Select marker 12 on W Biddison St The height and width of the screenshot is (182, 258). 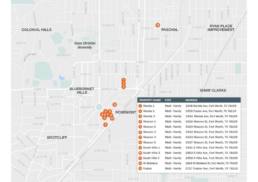(x=114, y=105)
